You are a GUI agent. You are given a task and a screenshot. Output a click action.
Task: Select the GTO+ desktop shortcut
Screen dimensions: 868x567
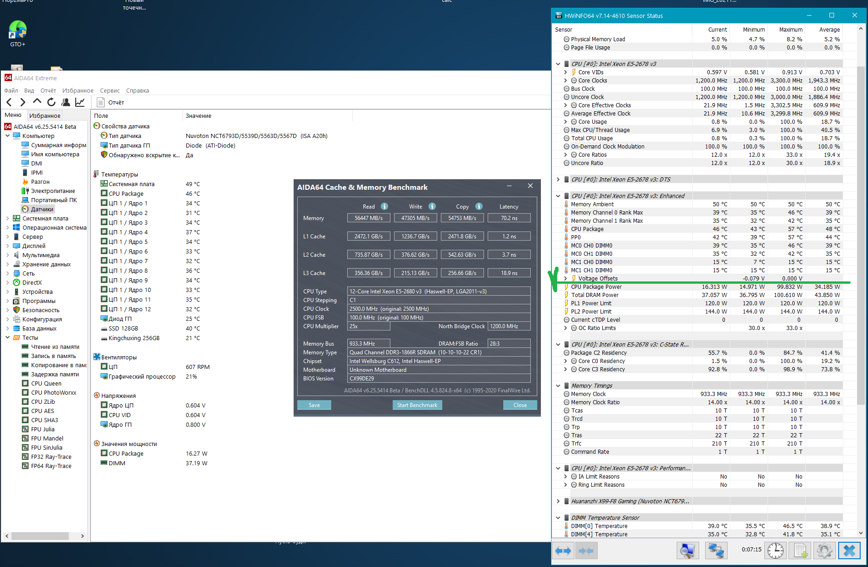(x=17, y=34)
